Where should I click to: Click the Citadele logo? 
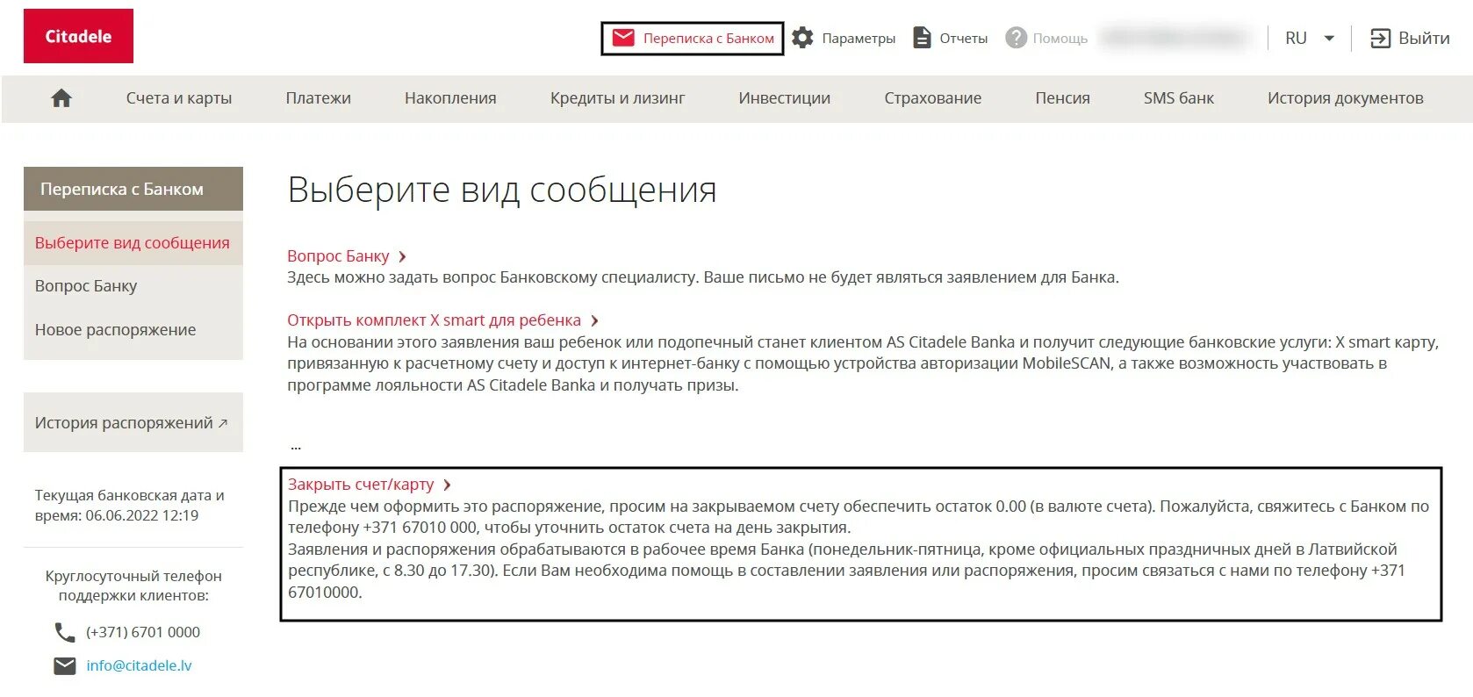(78, 36)
